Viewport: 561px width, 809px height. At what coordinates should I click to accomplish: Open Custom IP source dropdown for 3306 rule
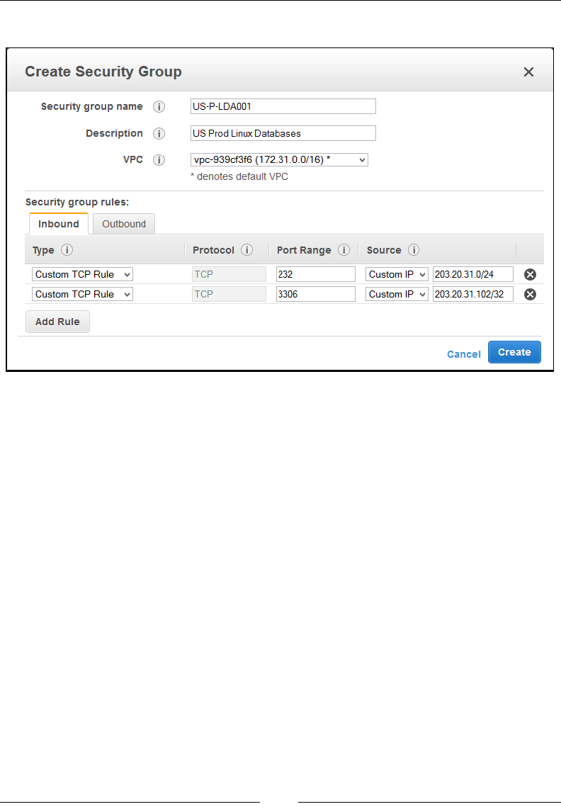[397, 295]
